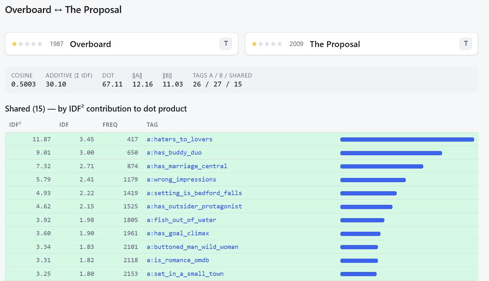The height and width of the screenshot is (281, 489).
Task: Click the page heading Overboard ↔ The Proposal
Action: pyautogui.click(x=63, y=10)
